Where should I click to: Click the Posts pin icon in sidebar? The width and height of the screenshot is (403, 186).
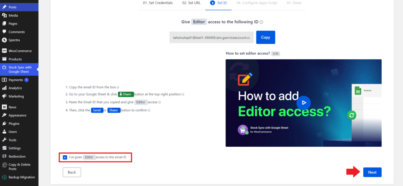click(4, 7)
